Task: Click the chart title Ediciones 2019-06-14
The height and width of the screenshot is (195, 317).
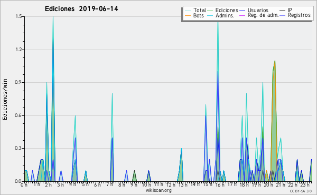Action: point(81,9)
